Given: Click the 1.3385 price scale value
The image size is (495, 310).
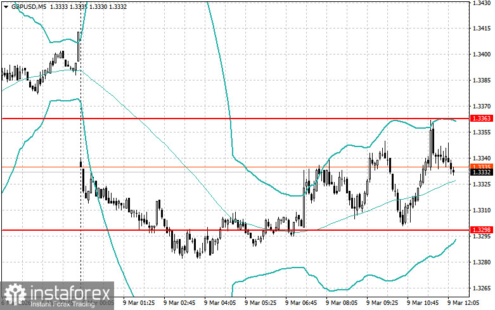Looking at the screenshot, I should point(482,80).
